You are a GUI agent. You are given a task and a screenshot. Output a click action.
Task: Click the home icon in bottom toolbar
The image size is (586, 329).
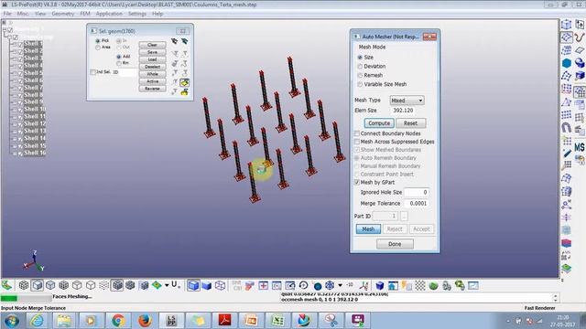click(x=393, y=286)
